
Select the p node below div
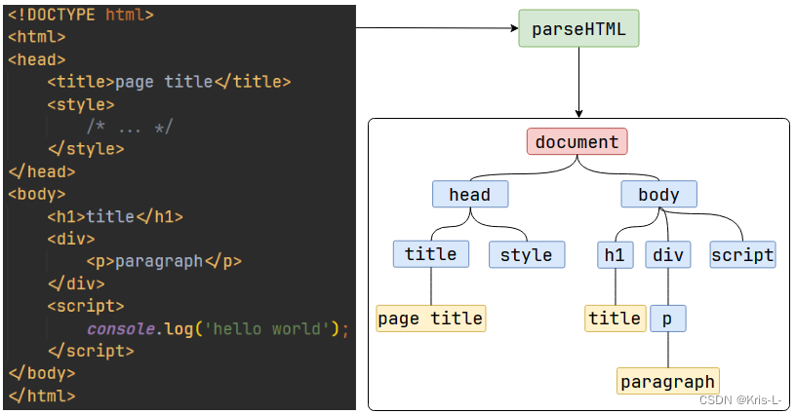click(x=667, y=319)
